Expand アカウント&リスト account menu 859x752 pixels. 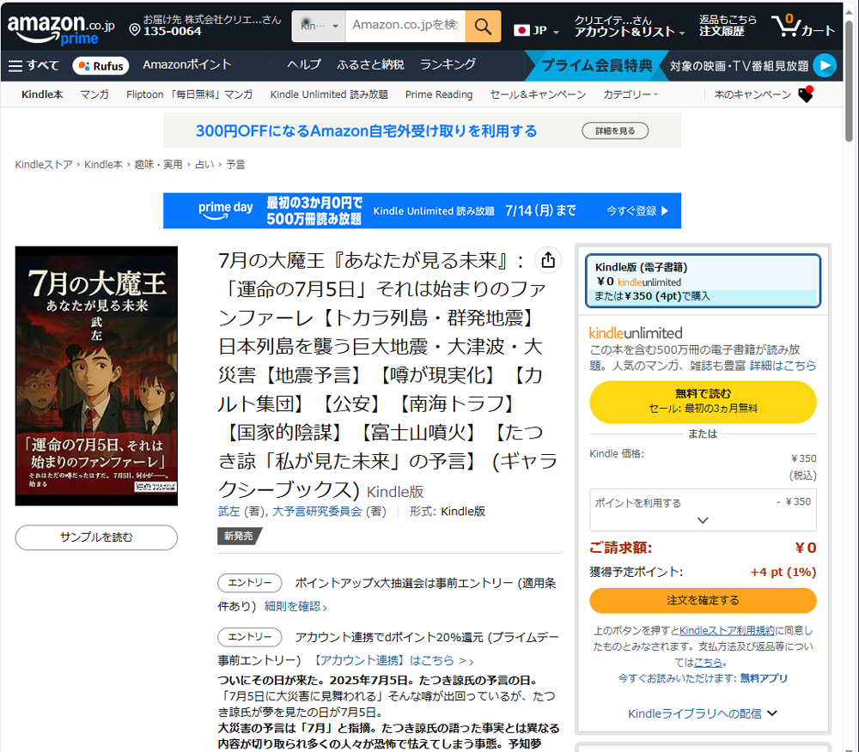tap(629, 32)
